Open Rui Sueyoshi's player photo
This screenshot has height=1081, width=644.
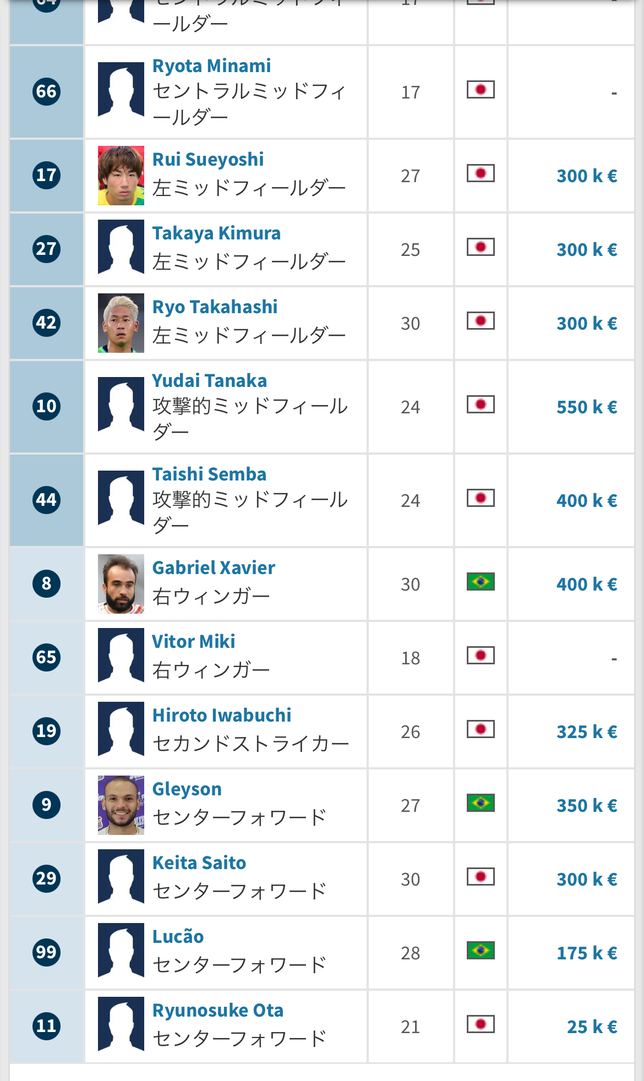(x=121, y=176)
